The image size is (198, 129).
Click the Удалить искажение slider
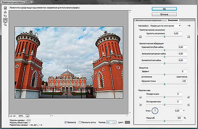point(164,36)
